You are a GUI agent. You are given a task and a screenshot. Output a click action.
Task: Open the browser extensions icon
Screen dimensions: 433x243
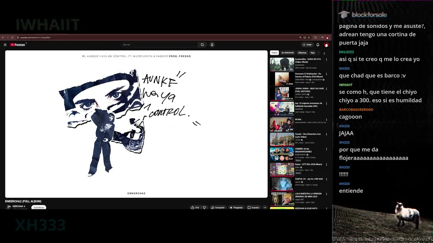315,37
